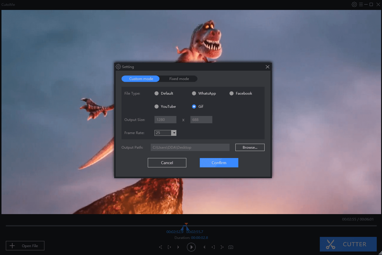Image resolution: width=382 pixels, height=255 pixels.
Task: Click the duration value 00:00:02.8
Action: coord(200,238)
